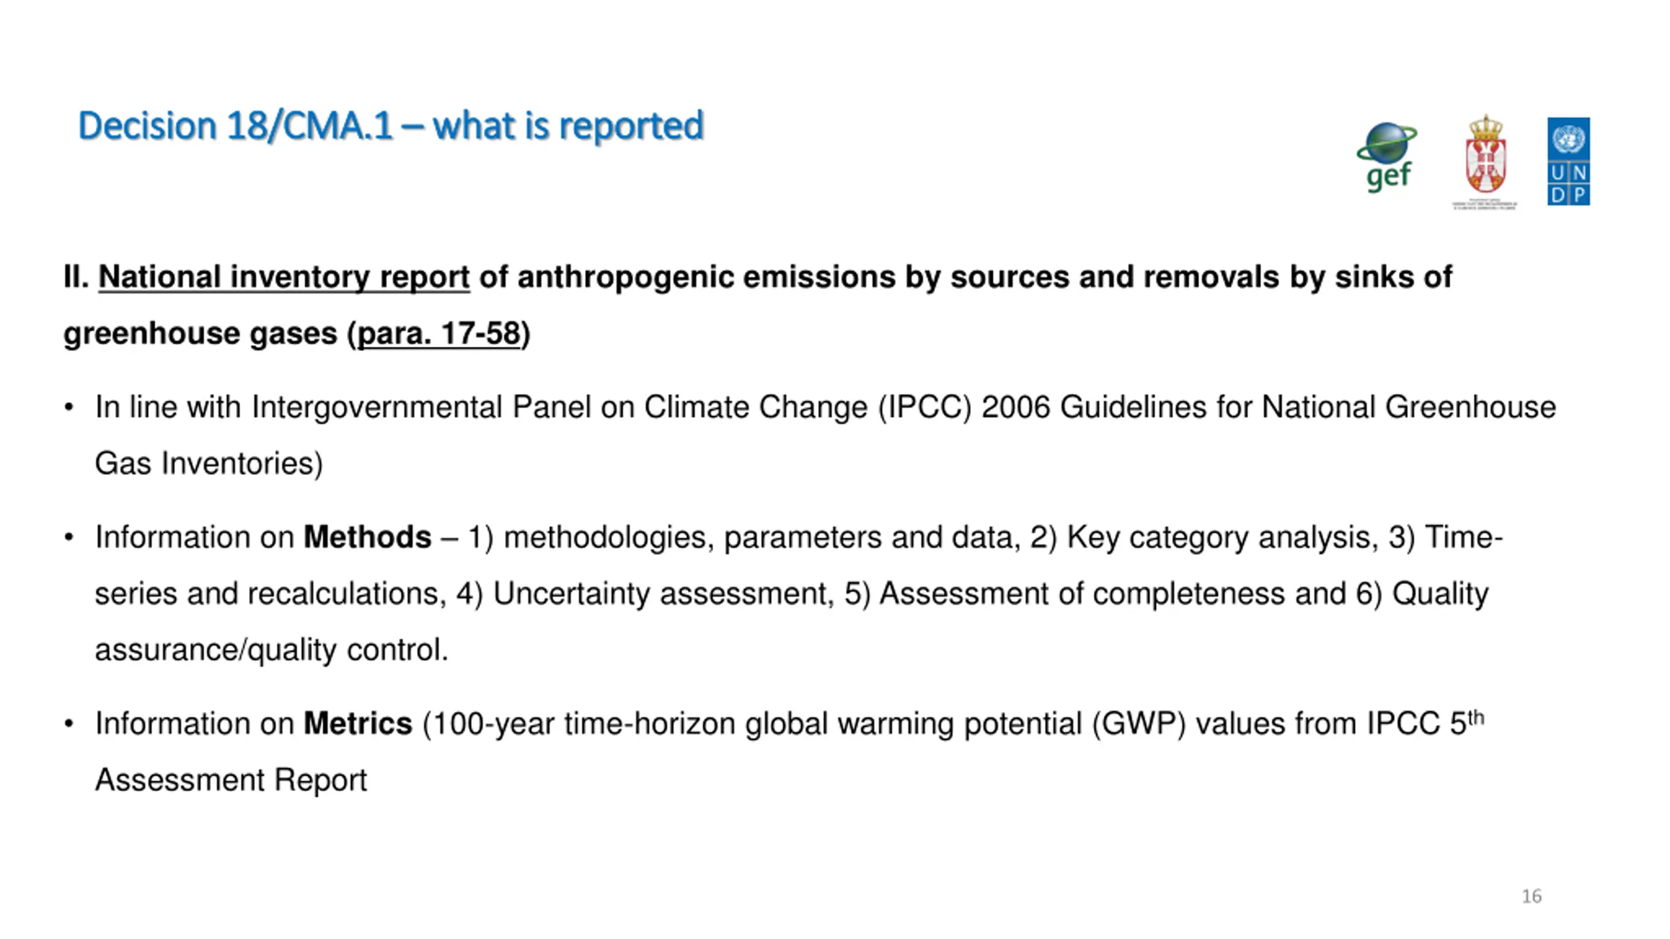Image resolution: width=1670 pixels, height=939 pixels.
Task: Click the bold word 'Methods'
Action: pyautogui.click(x=367, y=537)
